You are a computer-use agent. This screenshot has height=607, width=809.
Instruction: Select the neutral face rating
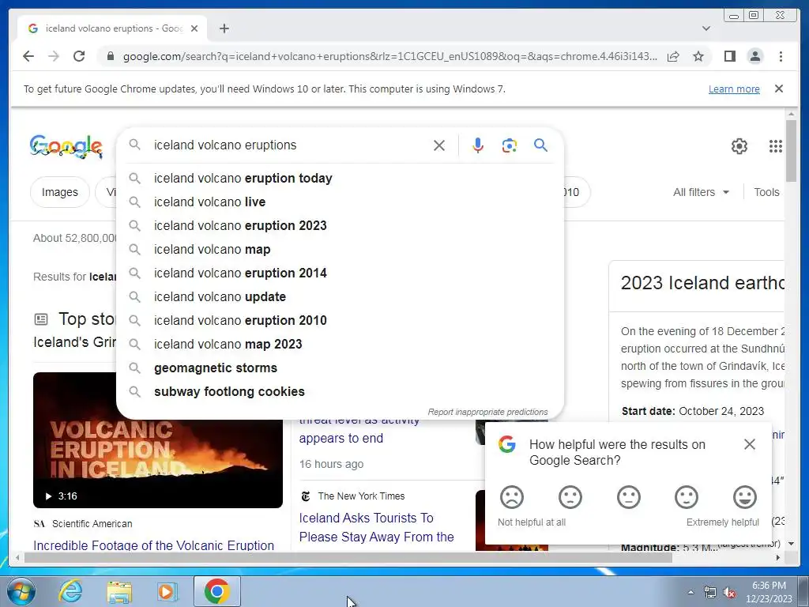tap(628, 497)
